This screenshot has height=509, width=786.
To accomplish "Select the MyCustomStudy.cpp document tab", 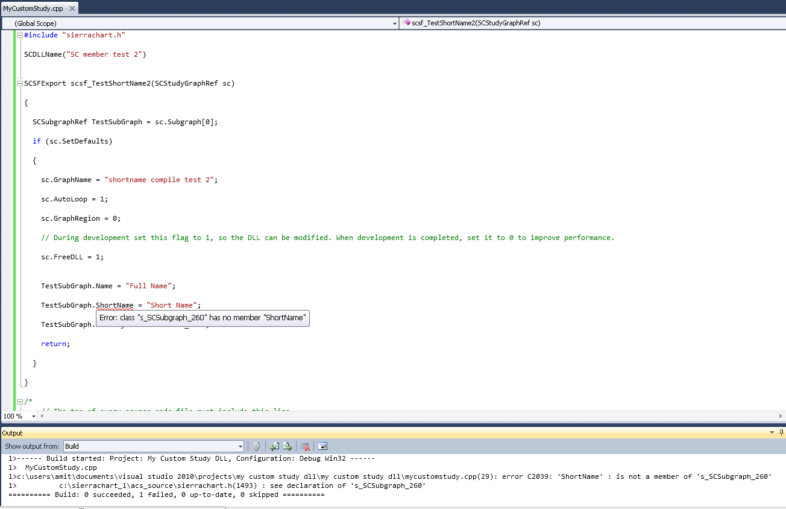I will (x=33, y=8).
